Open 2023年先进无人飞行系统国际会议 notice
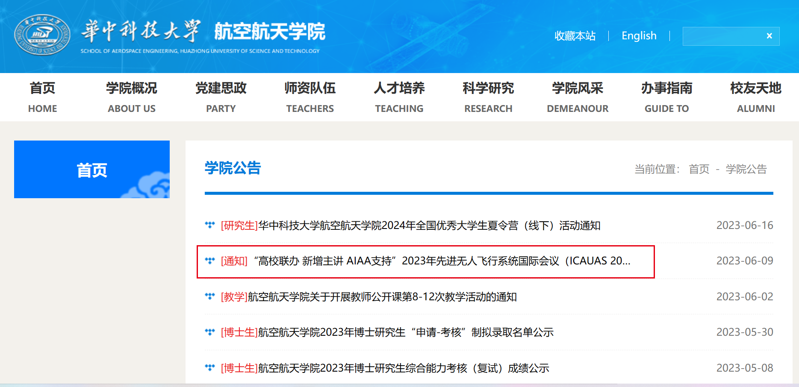 point(425,261)
